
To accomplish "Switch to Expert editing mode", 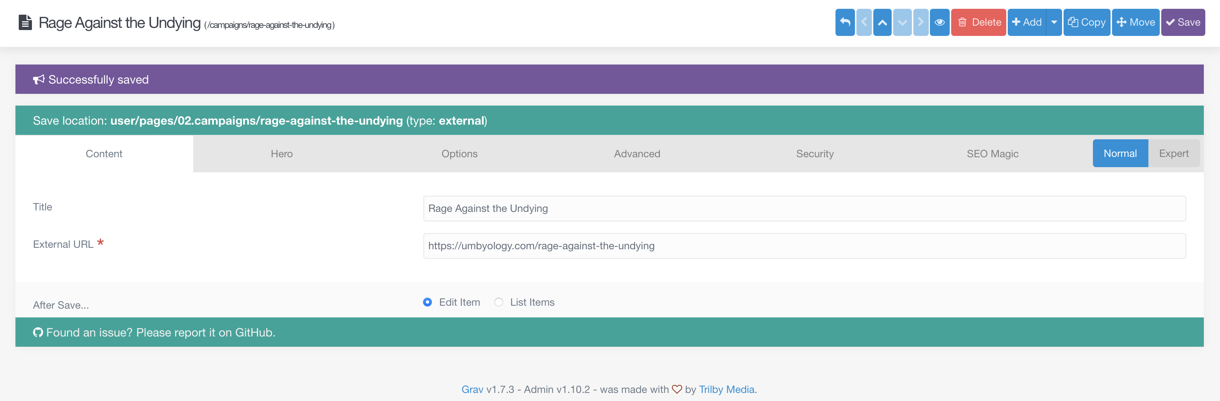I will [1174, 153].
